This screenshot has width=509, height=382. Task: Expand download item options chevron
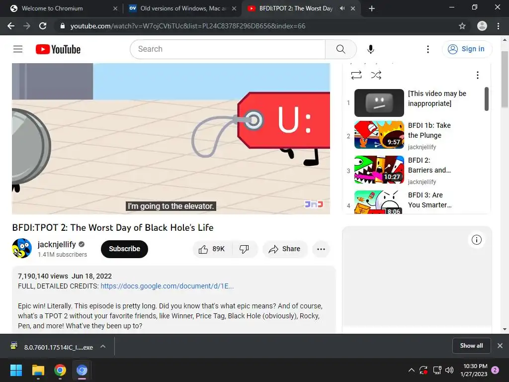pos(103,347)
